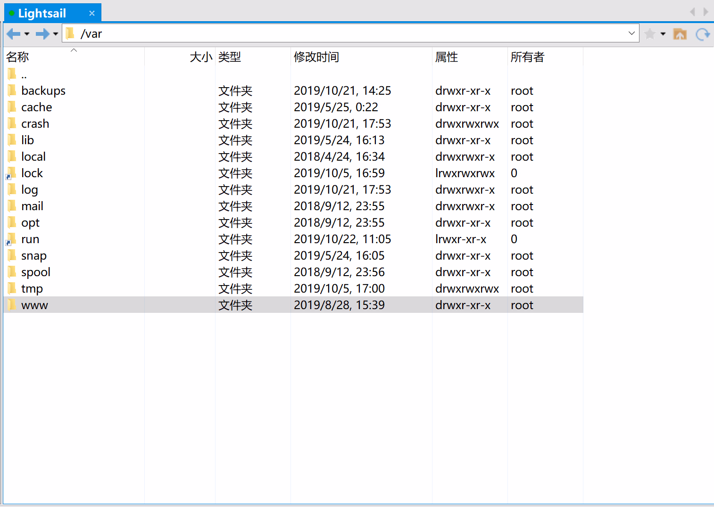Image resolution: width=714 pixels, height=507 pixels.
Task: Sort by 修改时间 column header
Action: coord(316,57)
